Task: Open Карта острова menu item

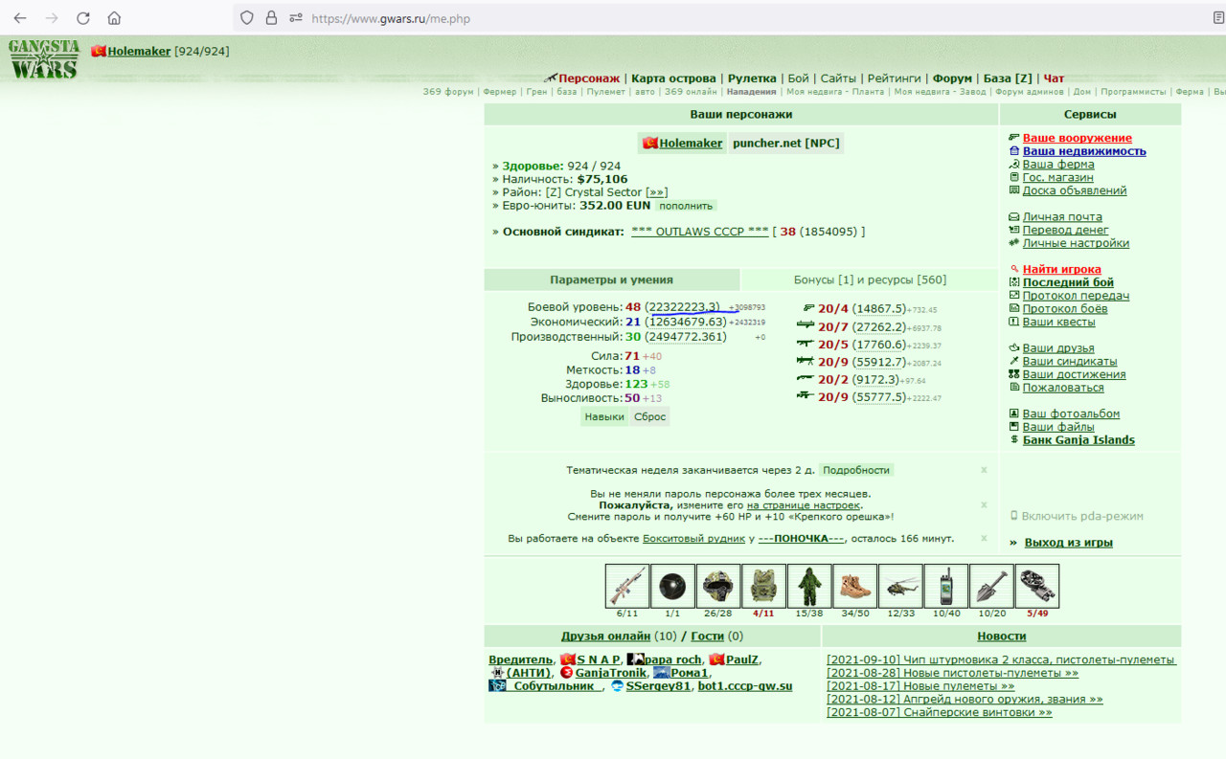Action: pos(673,78)
